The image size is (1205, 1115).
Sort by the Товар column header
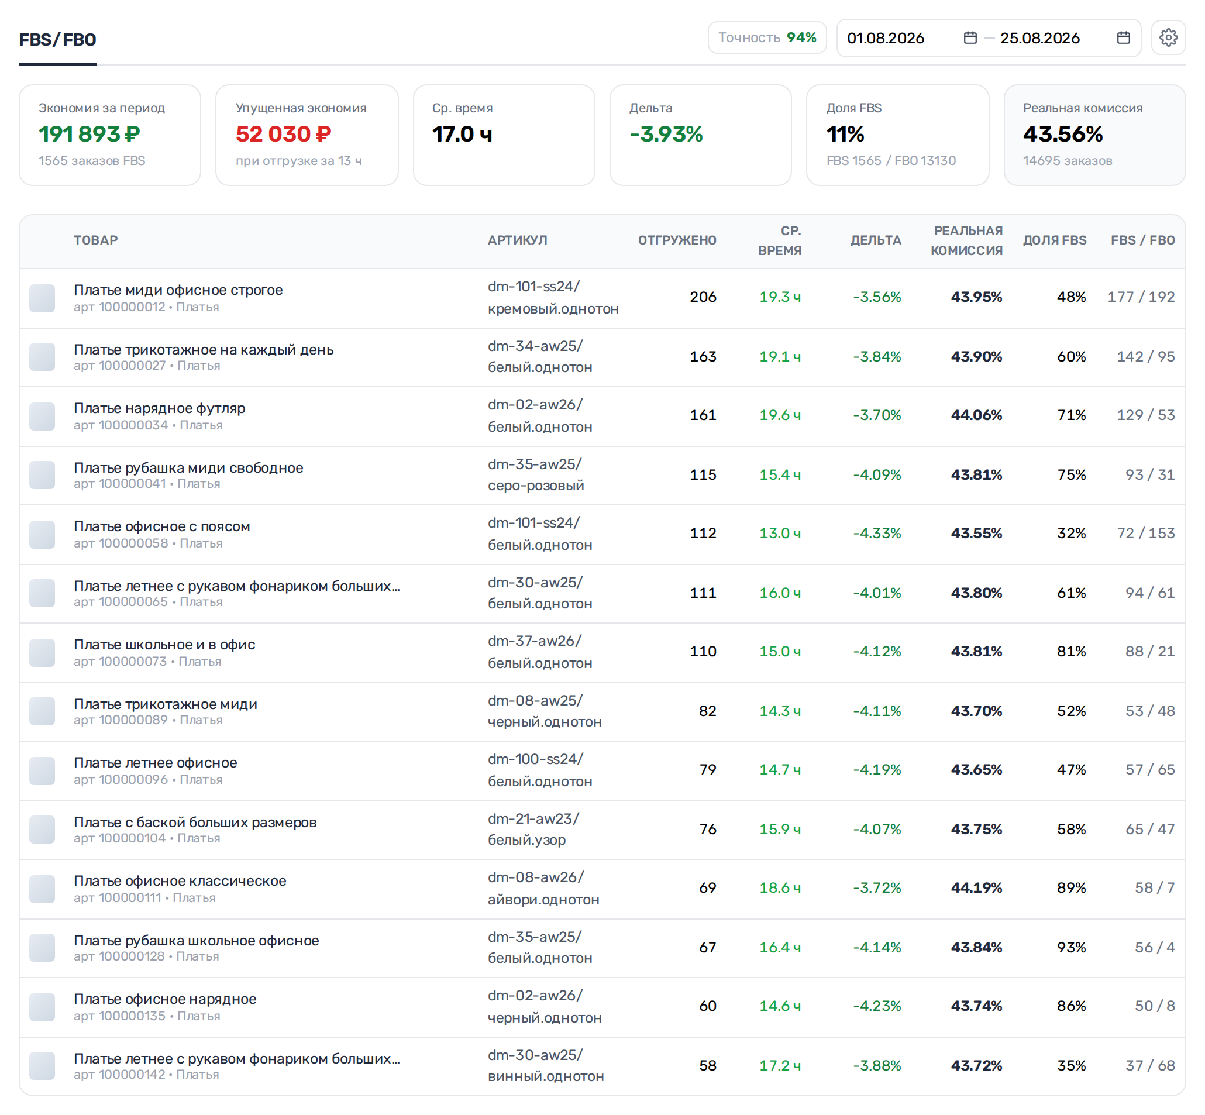coord(95,240)
